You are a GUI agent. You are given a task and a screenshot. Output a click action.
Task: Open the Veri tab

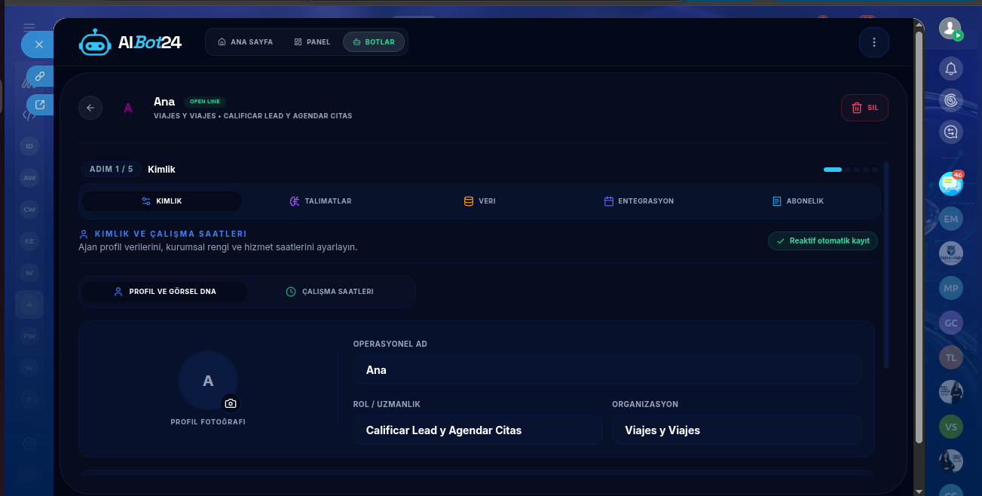tap(480, 201)
